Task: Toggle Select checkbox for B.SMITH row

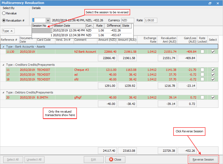Action: (x=213, y=97)
